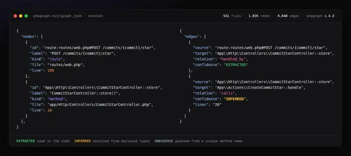Select the orange line number 189
This screenshot has width=351, height=156.
coord(51,70)
